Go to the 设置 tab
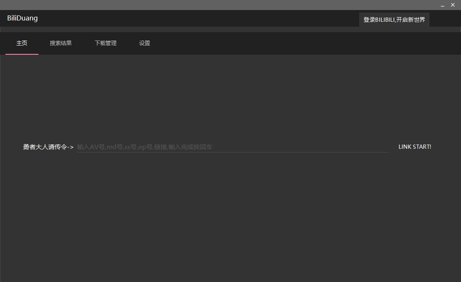Image resolution: width=461 pixels, height=282 pixels. (144, 43)
